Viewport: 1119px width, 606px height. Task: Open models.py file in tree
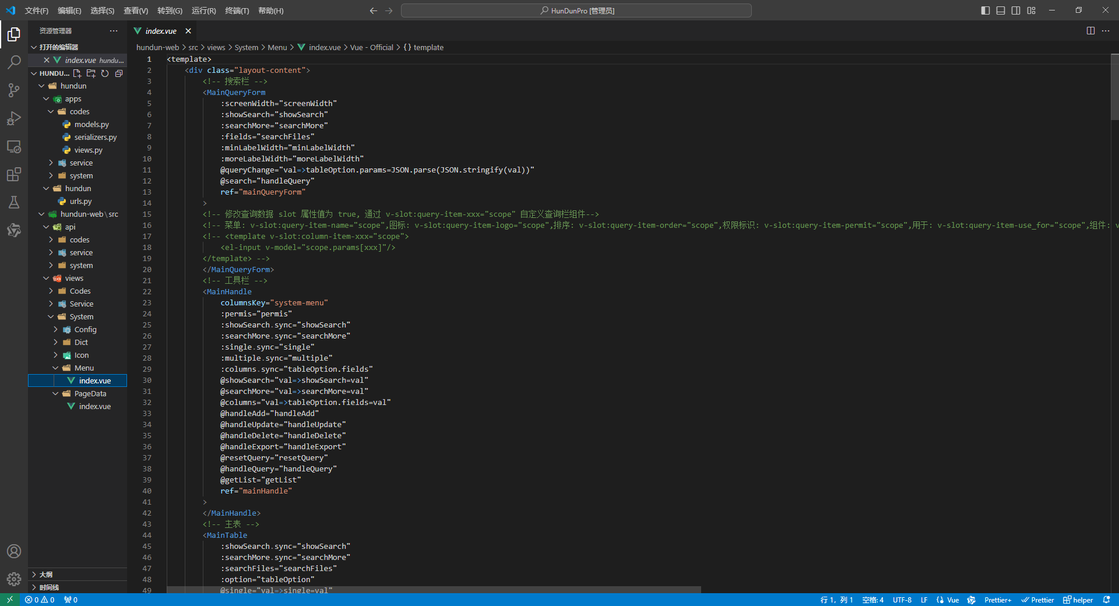92,125
